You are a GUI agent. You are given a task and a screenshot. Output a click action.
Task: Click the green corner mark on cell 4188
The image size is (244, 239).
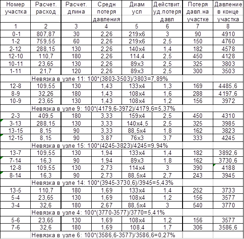click(x=214, y=165)
